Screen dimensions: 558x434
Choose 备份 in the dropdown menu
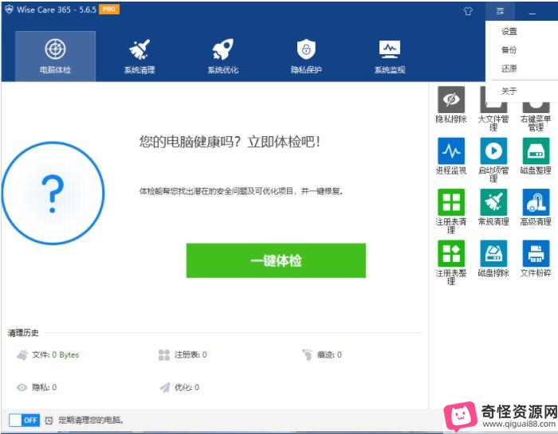(x=509, y=50)
